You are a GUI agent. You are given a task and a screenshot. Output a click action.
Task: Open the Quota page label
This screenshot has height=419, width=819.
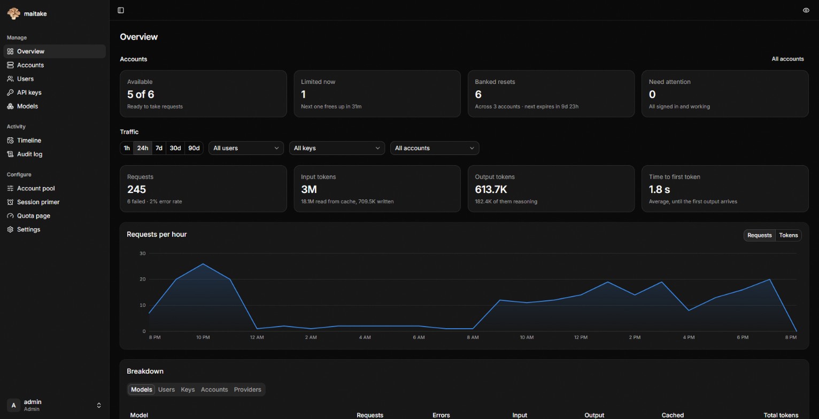[33, 216]
